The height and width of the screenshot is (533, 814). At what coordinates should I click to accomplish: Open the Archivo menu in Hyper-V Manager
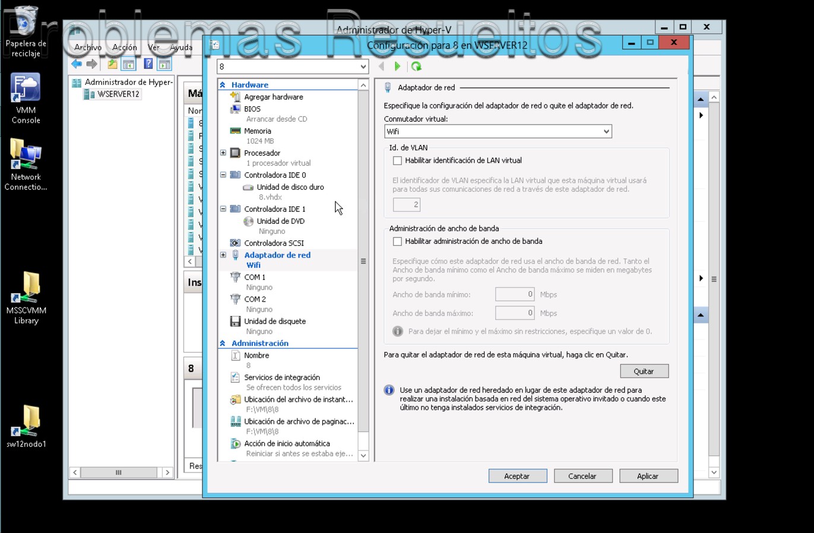coord(88,47)
